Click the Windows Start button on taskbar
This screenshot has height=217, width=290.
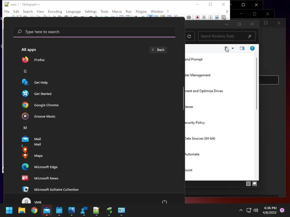(9, 210)
